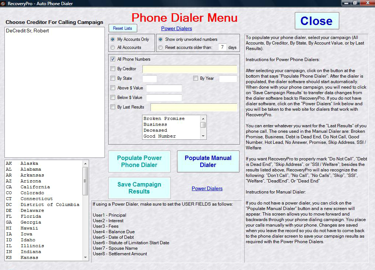Select AL Alabama in state list
This screenshot has width=375, height=270.
(x=44, y=169)
